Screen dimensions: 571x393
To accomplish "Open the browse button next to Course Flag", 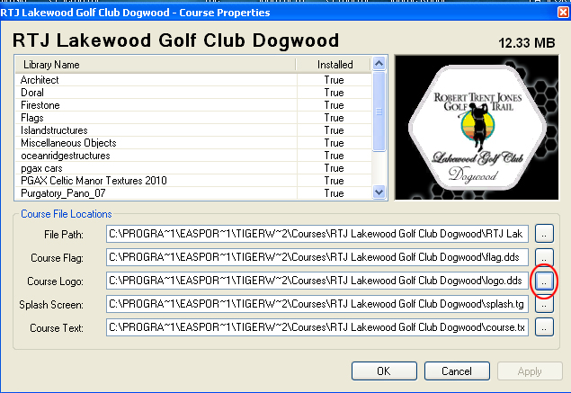I will 544,257.
